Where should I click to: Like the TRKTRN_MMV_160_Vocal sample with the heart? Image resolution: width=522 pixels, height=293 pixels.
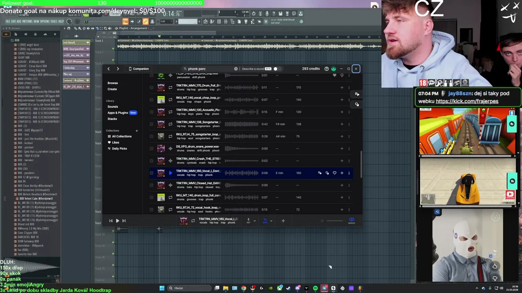[x=334, y=173]
